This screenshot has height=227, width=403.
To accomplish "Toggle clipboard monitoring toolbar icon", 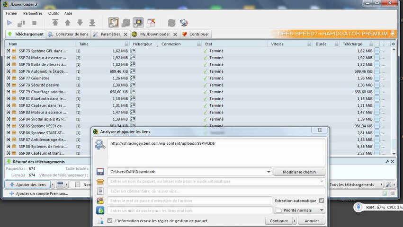I will (x=113, y=23).
